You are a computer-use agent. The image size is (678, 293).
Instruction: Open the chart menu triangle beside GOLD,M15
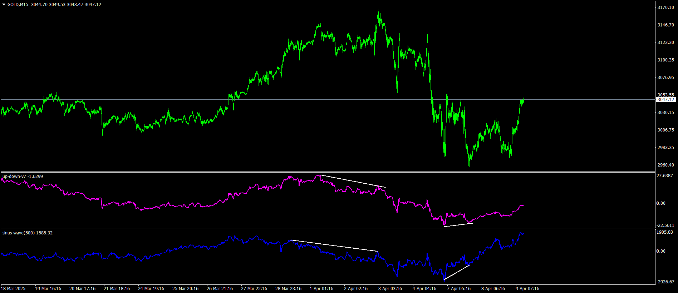click(4, 5)
